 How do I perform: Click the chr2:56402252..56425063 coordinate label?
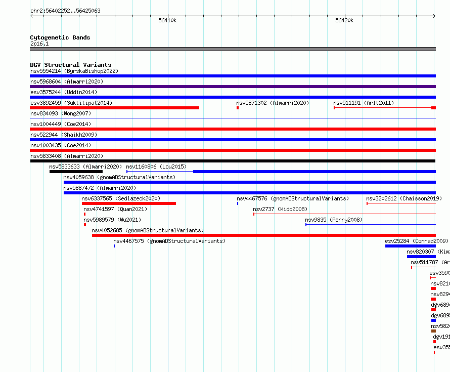pyautogui.click(x=65, y=11)
